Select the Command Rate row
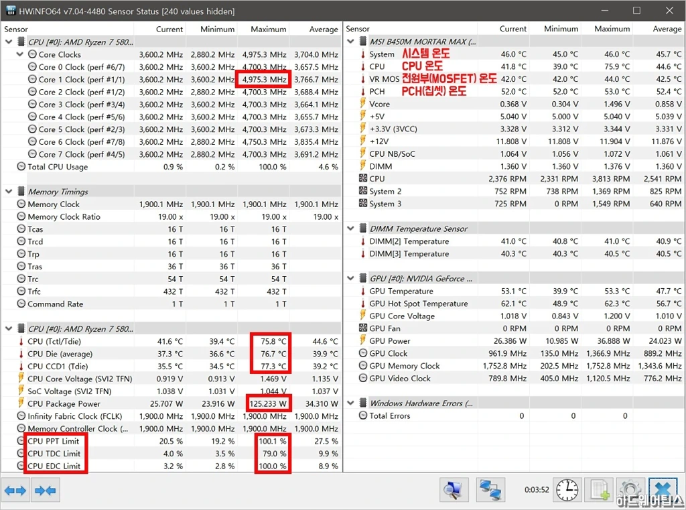Viewport: 686px width, 510px height. [171, 304]
